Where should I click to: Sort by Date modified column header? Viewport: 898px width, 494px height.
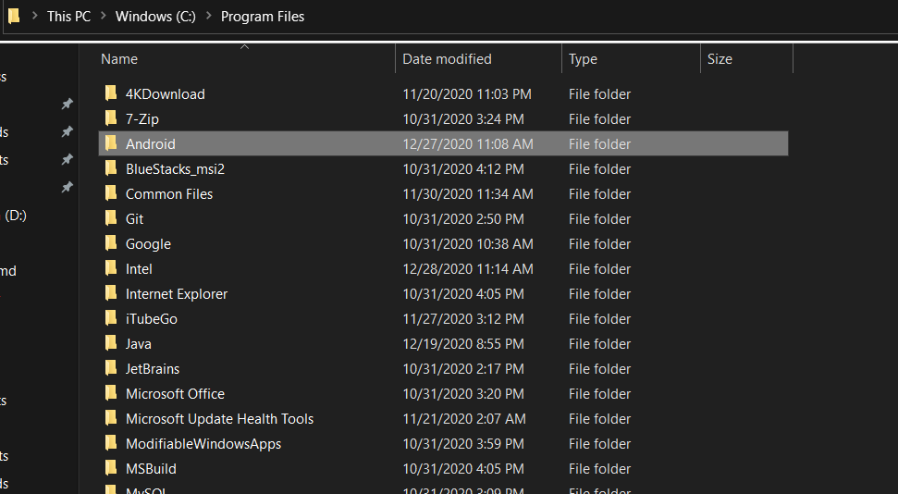(x=447, y=59)
